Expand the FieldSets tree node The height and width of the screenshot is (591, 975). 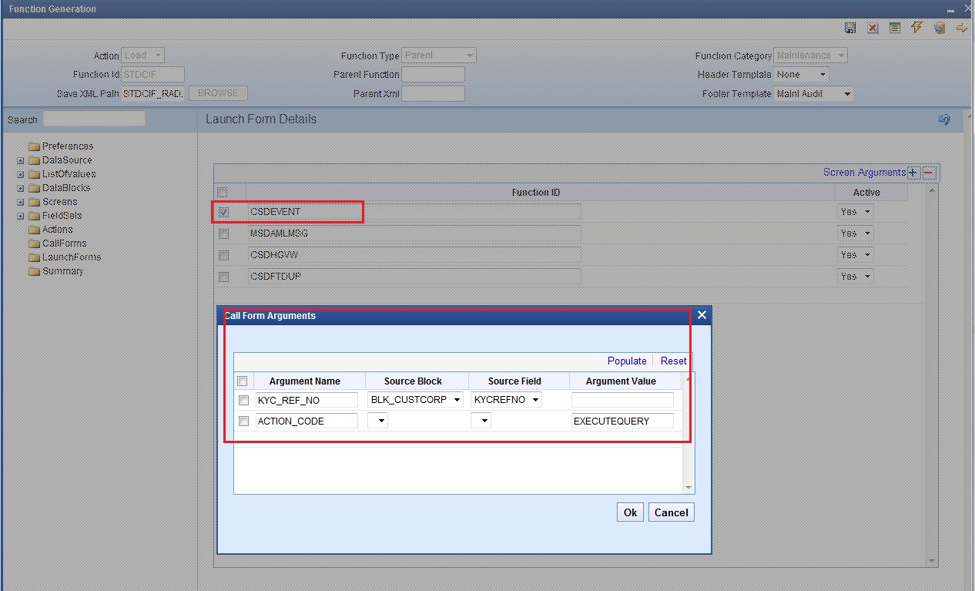(x=21, y=217)
